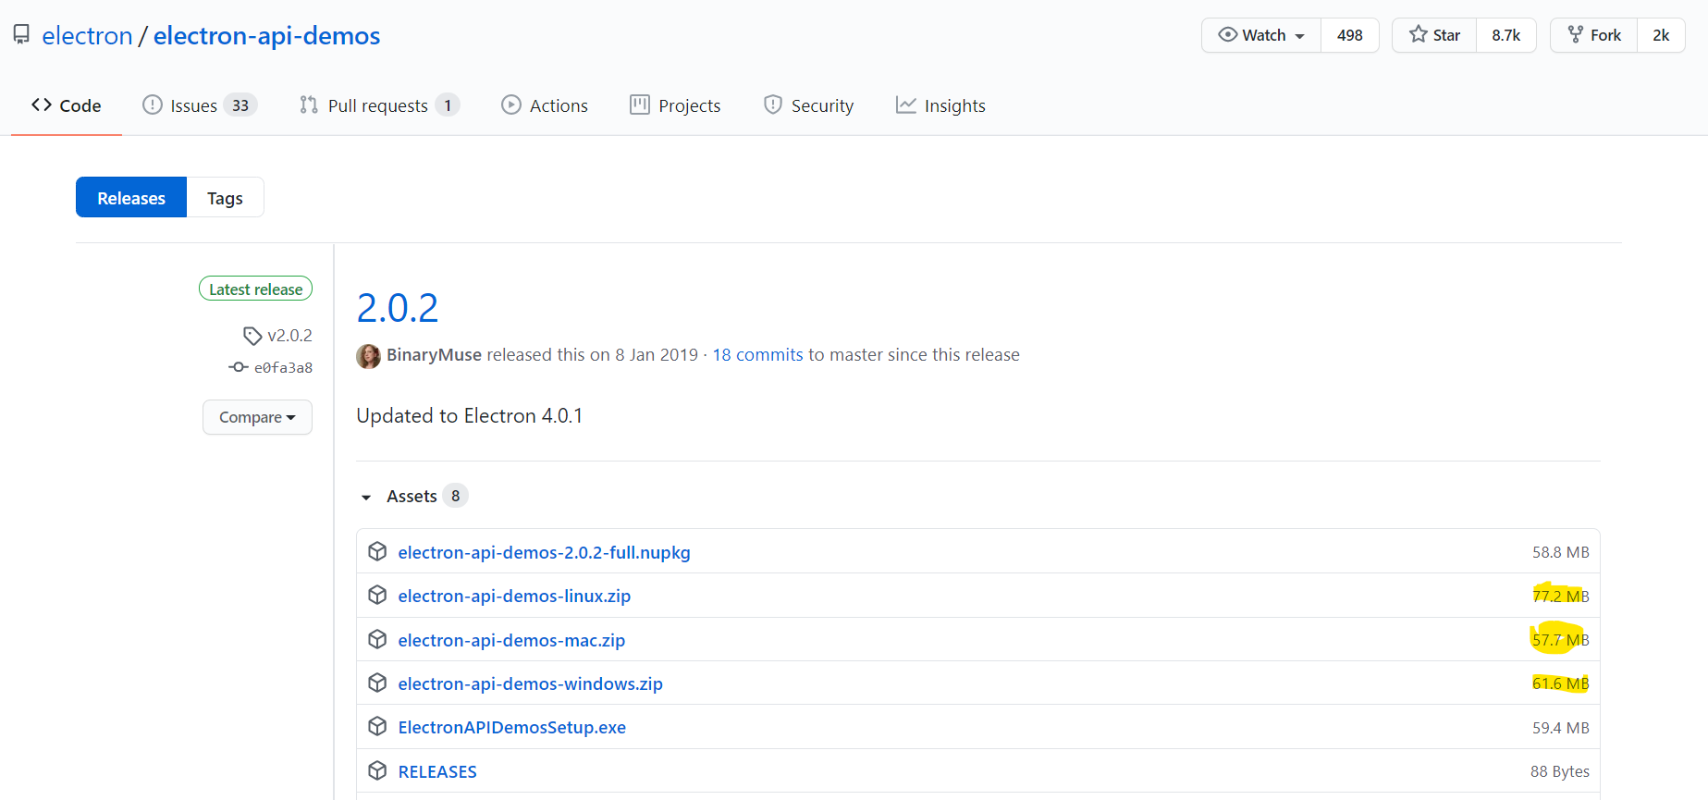This screenshot has height=800, width=1708.
Task: Download electron-api-demos-linux.zip
Action: point(514,596)
